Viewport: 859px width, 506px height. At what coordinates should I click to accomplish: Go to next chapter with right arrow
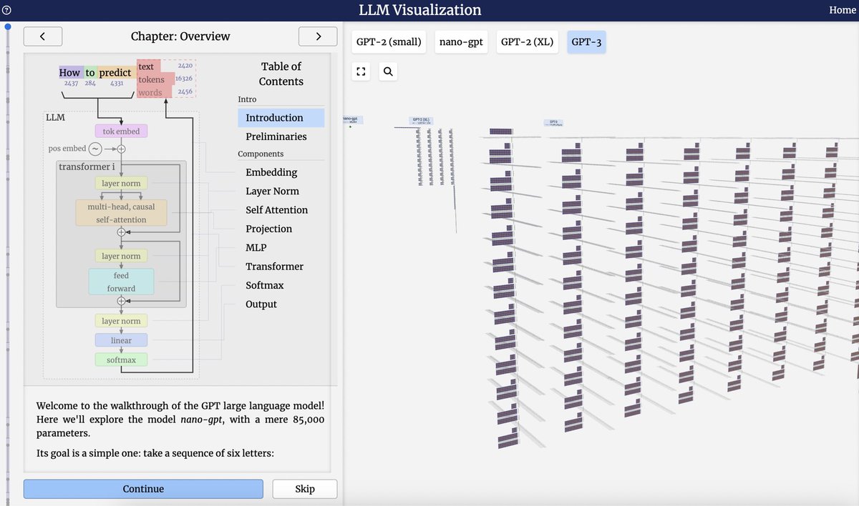click(318, 36)
